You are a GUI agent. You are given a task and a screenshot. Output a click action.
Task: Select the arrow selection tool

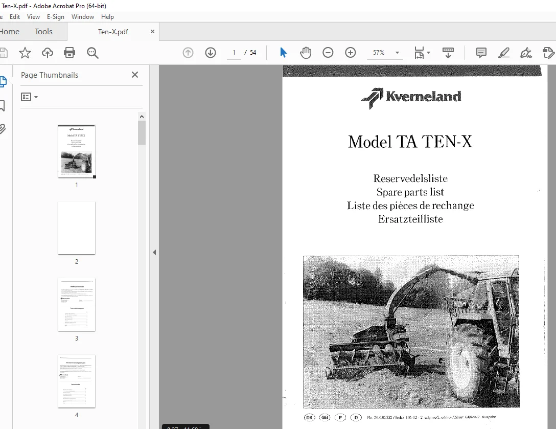283,53
